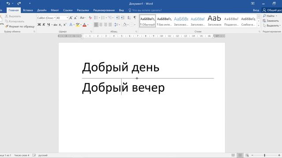The height and width of the screenshot is (158, 282).
Task: Open Font dialog launcher (Шрифт)
Action: point(91,32)
